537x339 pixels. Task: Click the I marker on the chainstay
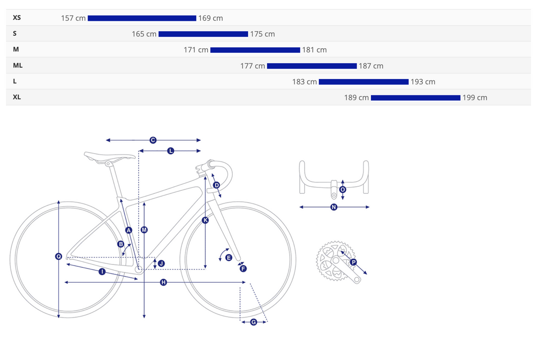(102, 272)
